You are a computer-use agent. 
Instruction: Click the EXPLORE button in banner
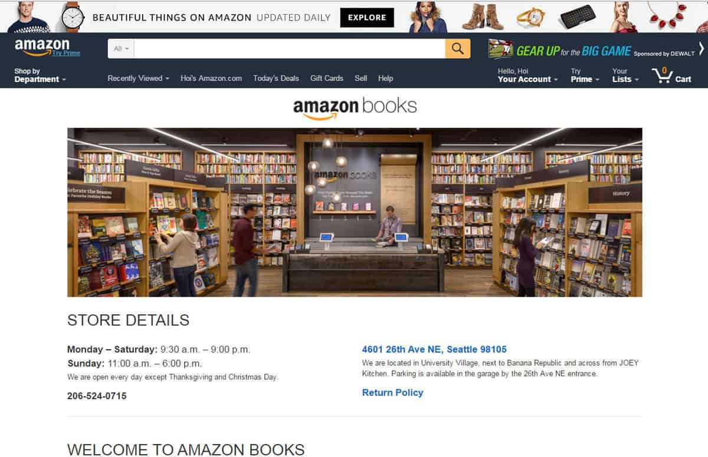pyautogui.click(x=367, y=18)
